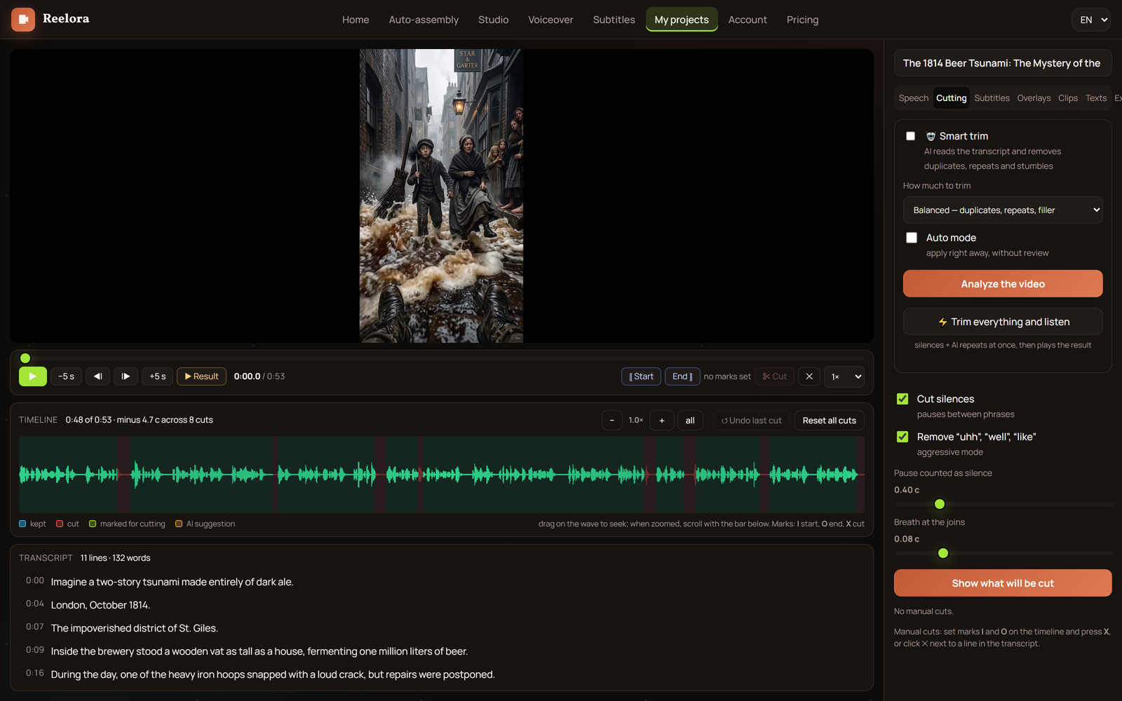Viewport: 1122px width, 701px height.
Task: Click Show what will be cut
Action: pos(1003,583)
